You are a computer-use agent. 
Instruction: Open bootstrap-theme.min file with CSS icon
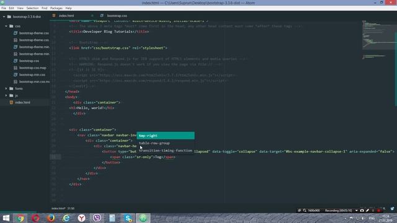tap(34, 47)
